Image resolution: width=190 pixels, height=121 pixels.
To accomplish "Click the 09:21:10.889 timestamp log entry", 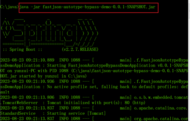I will pyautogui.click(x=27, y=60).
